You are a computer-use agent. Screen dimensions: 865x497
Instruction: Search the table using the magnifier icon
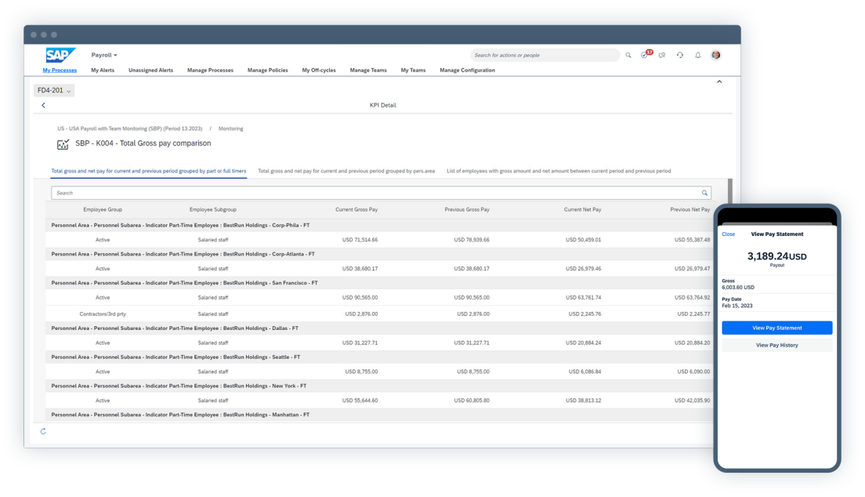pos(704,192)
